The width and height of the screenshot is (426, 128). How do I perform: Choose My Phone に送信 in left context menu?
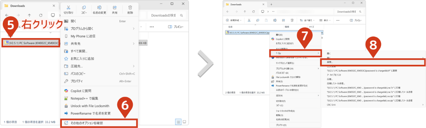coord(99,36)
